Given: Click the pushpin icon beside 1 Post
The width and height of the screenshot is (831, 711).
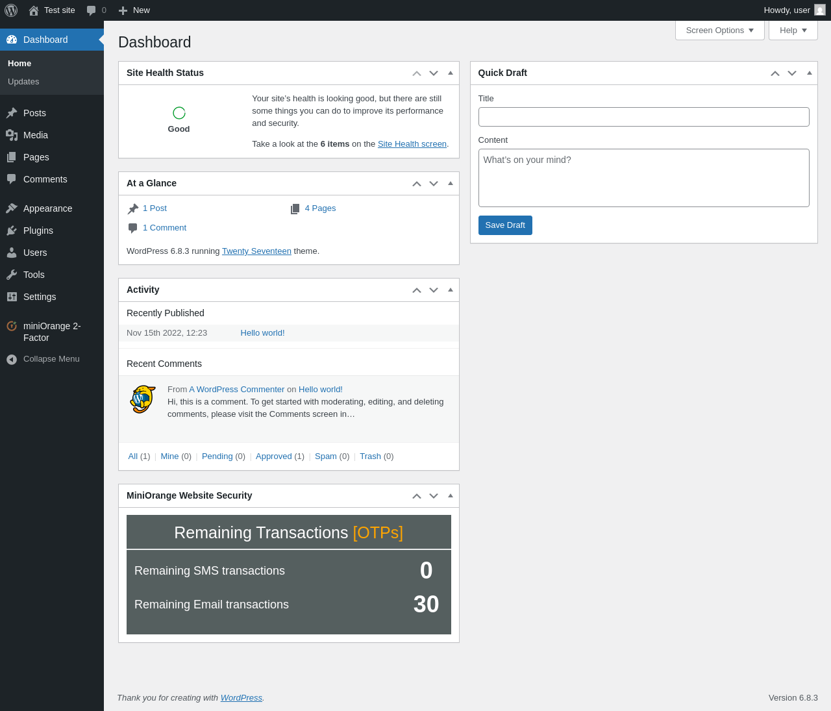Looking at the screenshot, I should (133, 208).
